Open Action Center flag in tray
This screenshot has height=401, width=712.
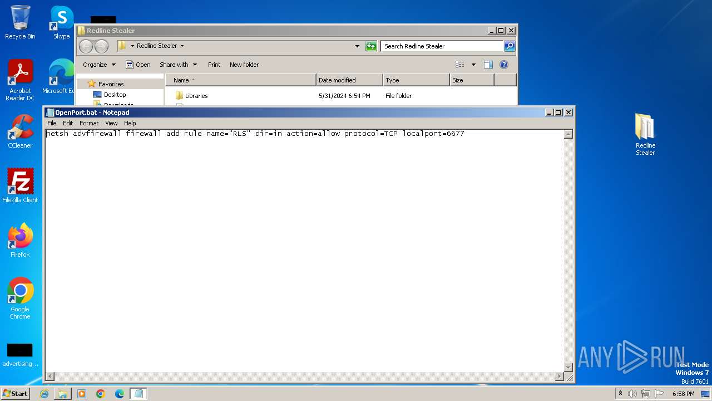(659, 394)
